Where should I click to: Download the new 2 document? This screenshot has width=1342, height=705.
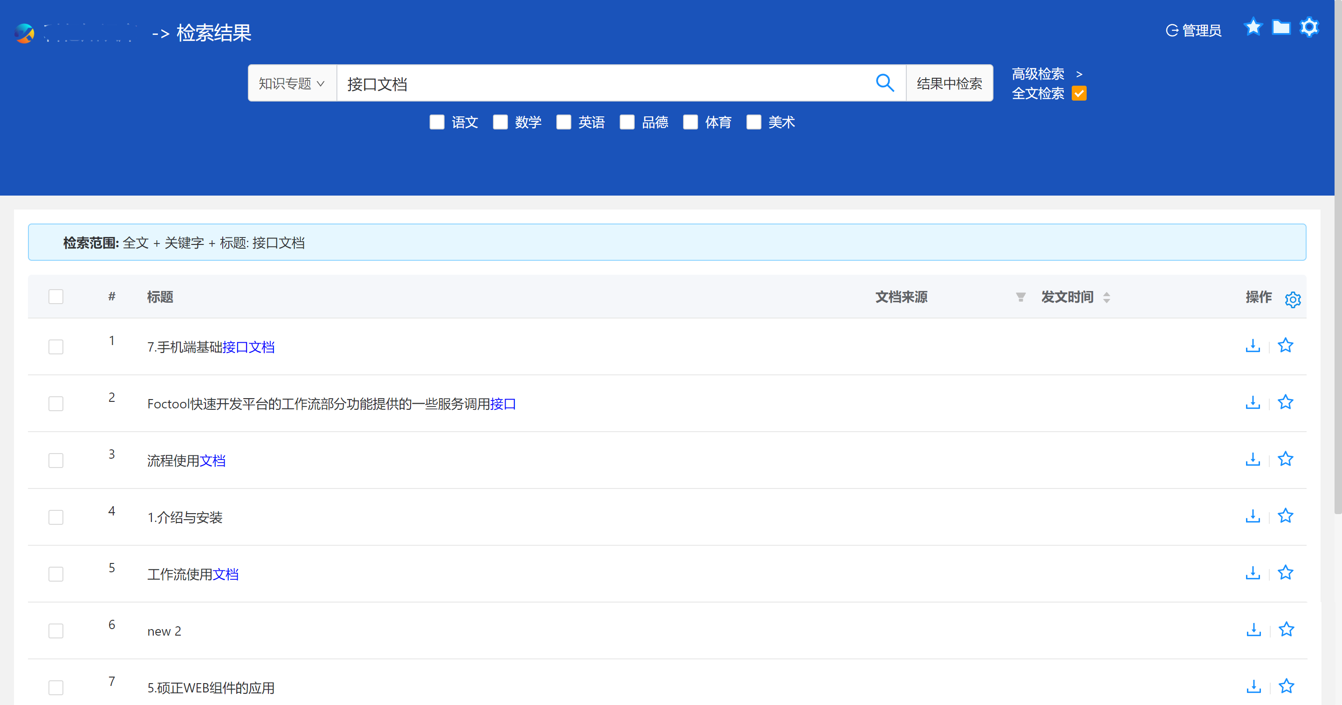click(x=1253, y=630)
